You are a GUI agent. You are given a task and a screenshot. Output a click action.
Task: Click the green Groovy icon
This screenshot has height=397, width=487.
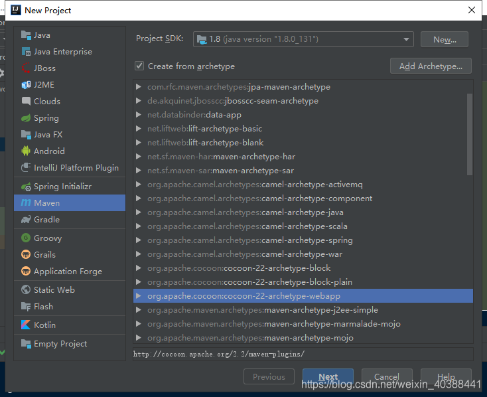point(26,238)
